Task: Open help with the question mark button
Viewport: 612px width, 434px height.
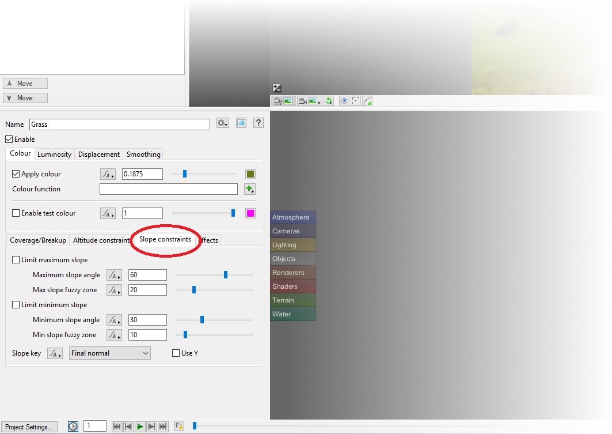Action: [258, 123]
